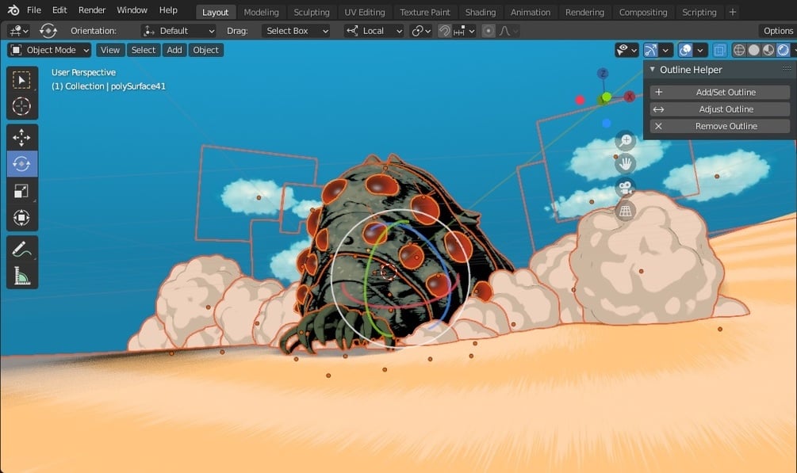Click the Add/Set Outline button

720,92
